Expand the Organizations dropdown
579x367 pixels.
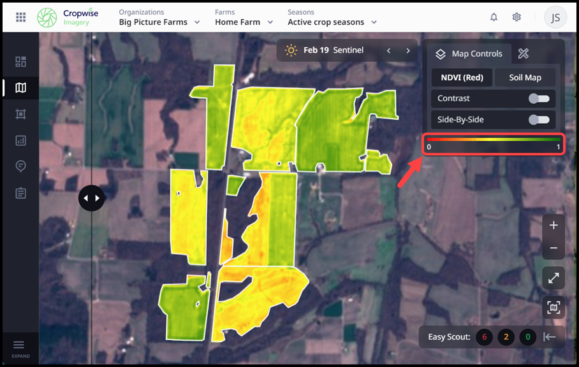(x=159, y=22)
